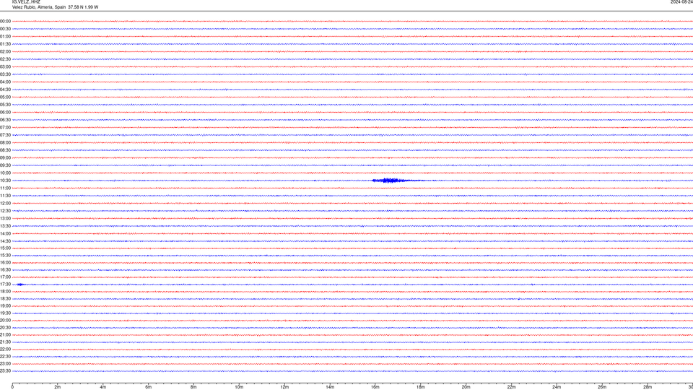
Task: Click the 12m tick label on the time axis
Action: tap(284, 387)
